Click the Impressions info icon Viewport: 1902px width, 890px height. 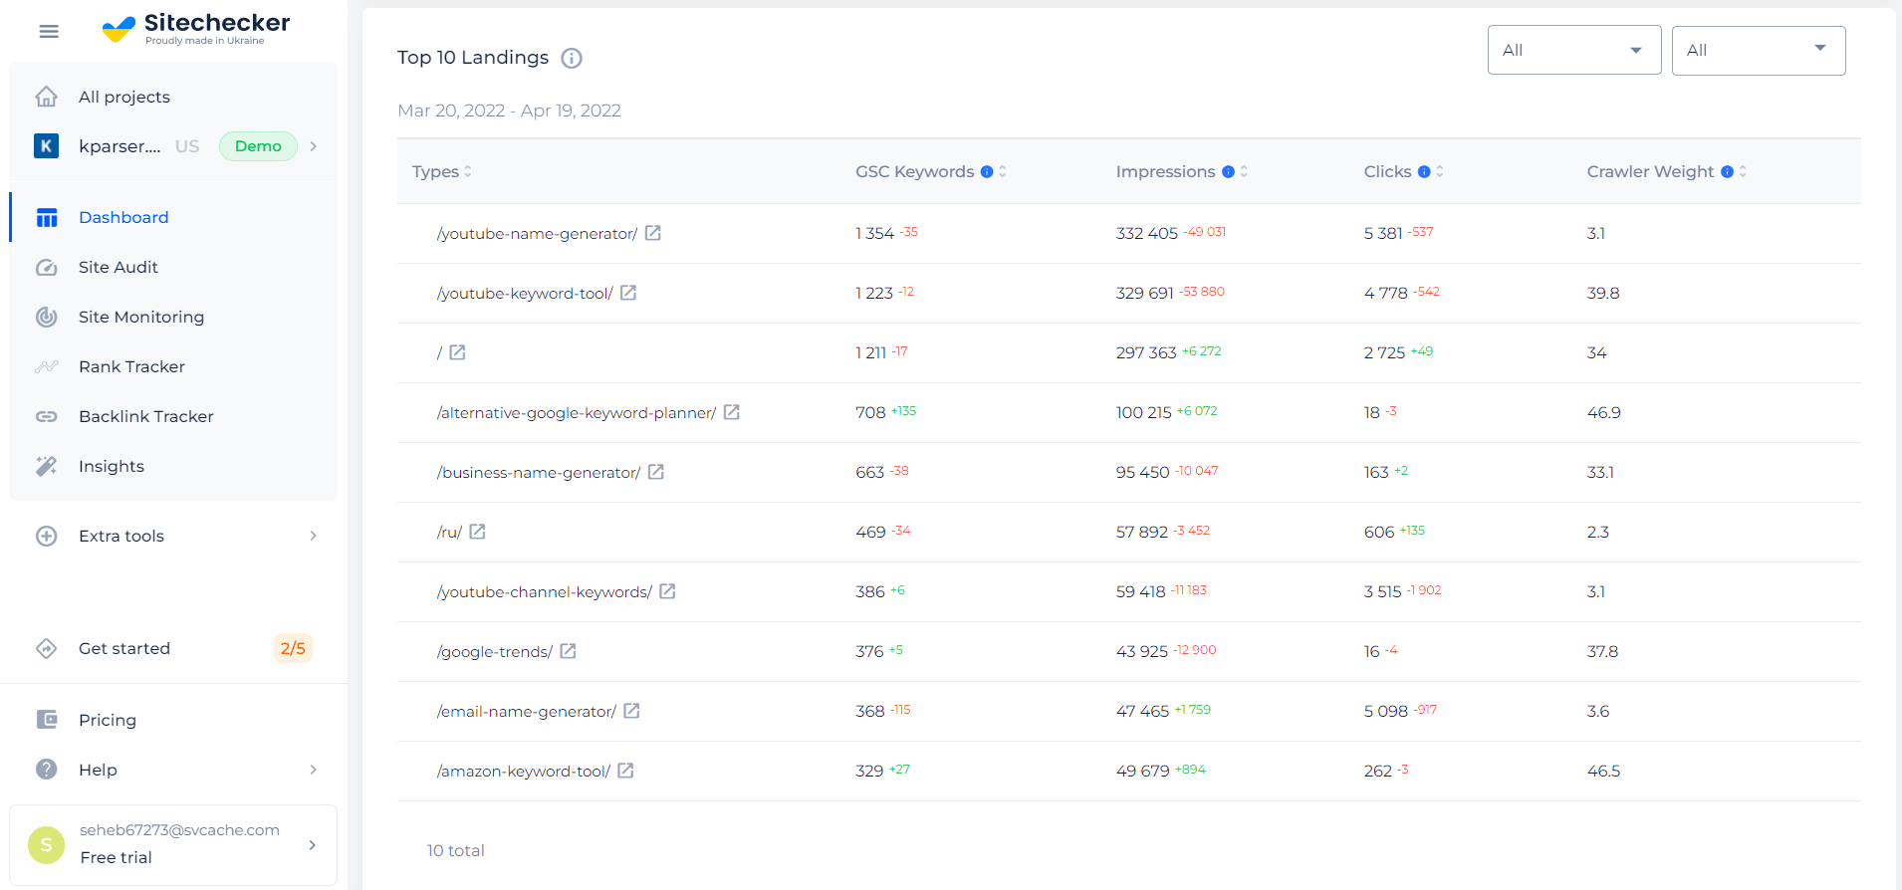[1228, 171]
